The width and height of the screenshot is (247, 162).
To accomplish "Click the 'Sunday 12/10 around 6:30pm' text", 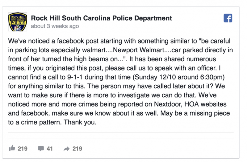I will pyautogui.click(x=178, y=77).
